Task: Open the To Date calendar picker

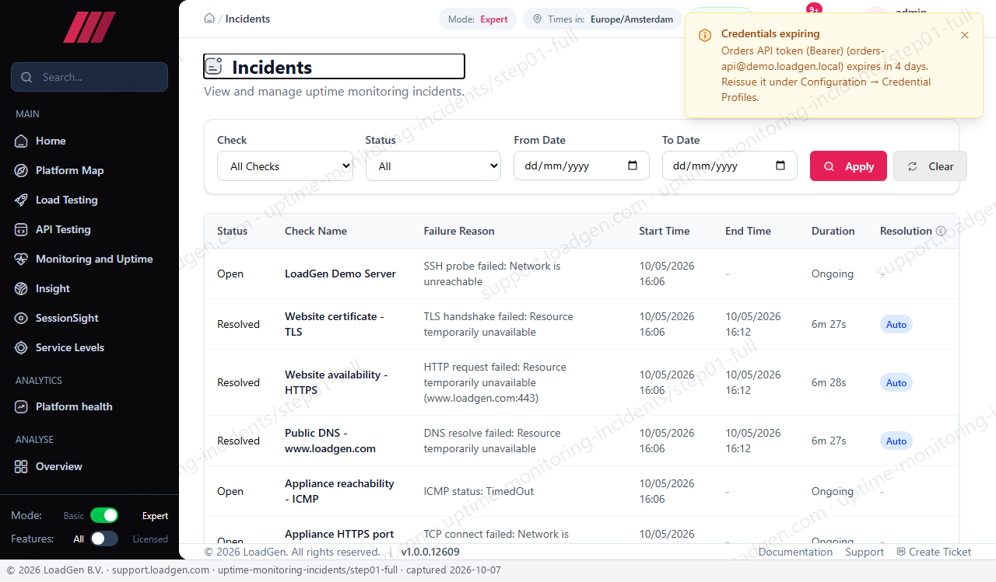Action: (780, 166)
